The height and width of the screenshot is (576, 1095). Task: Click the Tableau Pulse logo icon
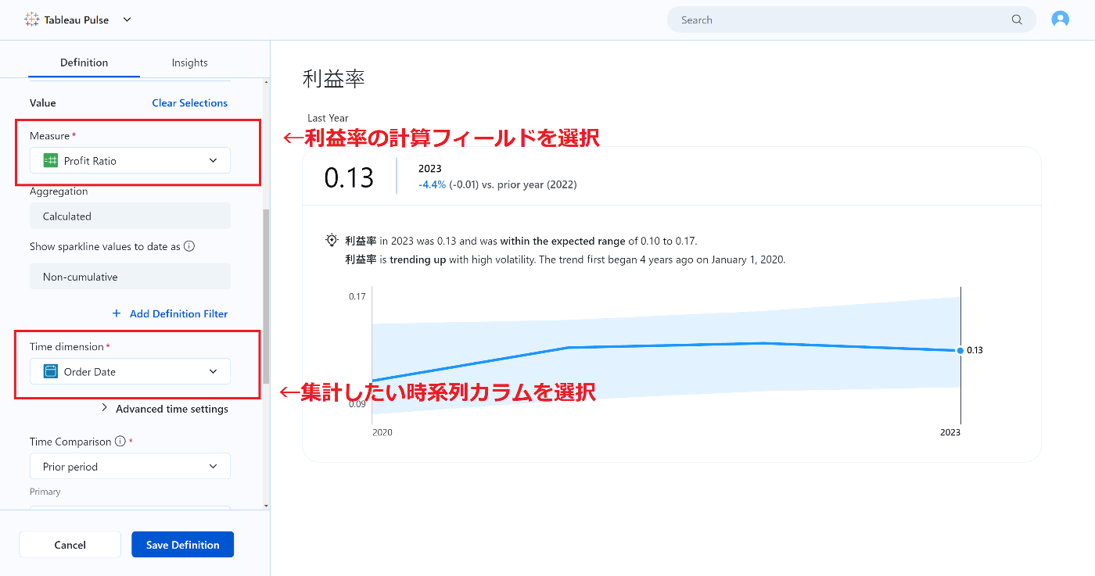point(32,20)
